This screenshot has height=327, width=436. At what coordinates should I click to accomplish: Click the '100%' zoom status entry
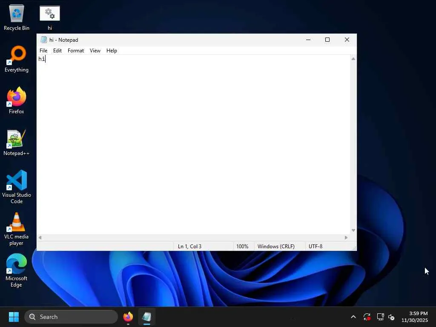[x=242, y=247]
